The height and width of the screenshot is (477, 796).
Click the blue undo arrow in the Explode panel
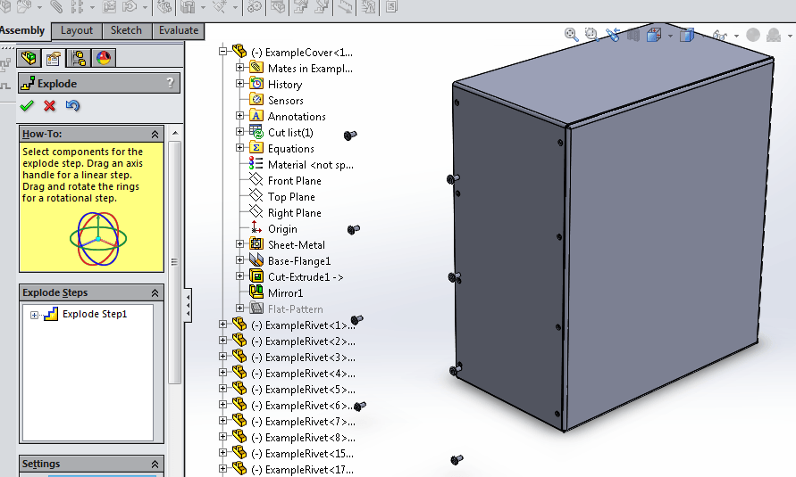coord(72,105)
